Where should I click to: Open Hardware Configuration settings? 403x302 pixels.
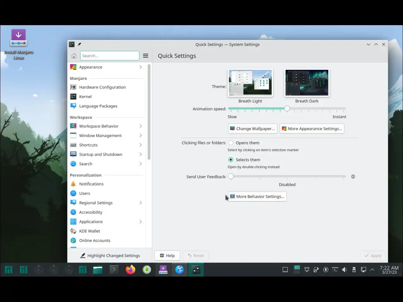(x=106, y=87)
